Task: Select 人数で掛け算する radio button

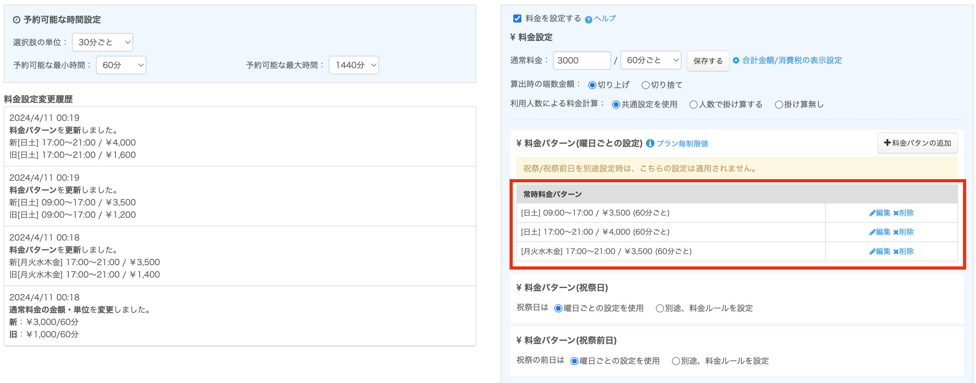Action: pyautogui.click(x=693, y=105)
